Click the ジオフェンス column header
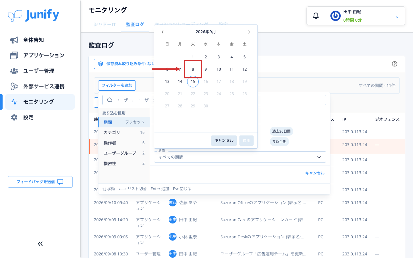The height and width of the screenshot is (258, 413). pos(387,119)
